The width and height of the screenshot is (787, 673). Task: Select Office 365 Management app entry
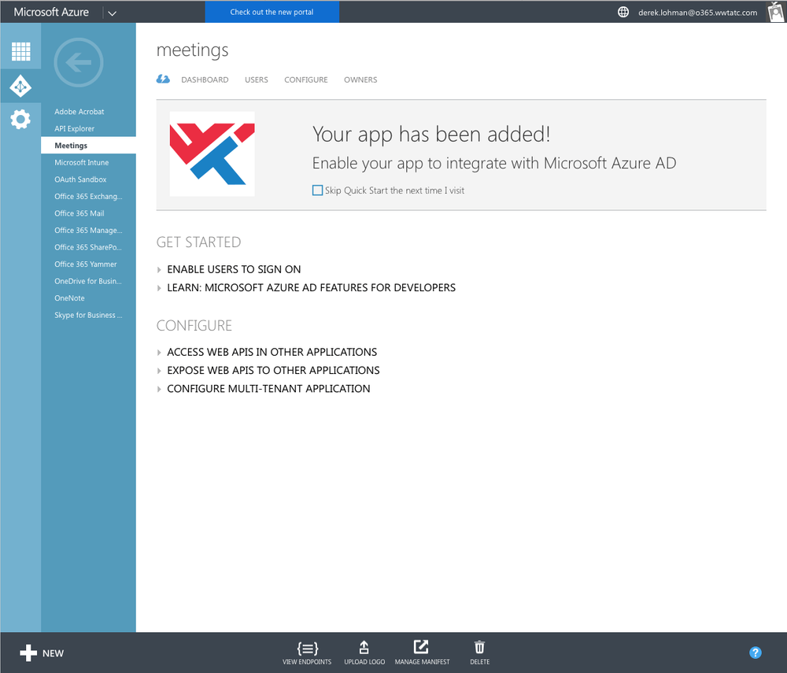coord(88,231)
